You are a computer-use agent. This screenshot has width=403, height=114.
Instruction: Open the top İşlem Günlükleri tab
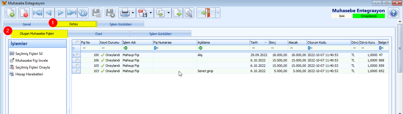pyautogui.click(x=121, y=24)
